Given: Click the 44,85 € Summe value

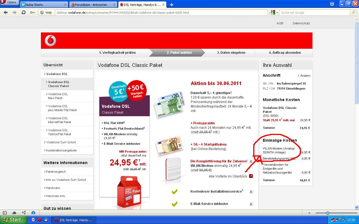Looking at the screenshot, I should [x=305, y=180].
